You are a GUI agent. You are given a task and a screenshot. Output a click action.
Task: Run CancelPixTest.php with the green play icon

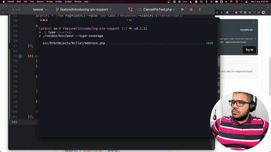(x=183, y=9)
